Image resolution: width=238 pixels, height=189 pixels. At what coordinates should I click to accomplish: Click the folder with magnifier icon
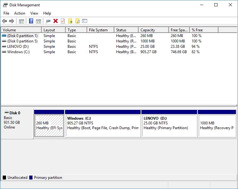pyautogui.click(x=78, y=21)
